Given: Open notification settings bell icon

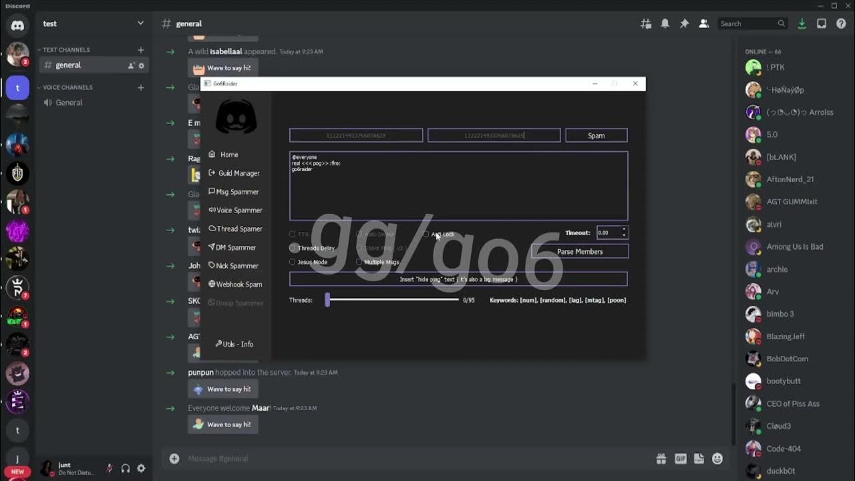Looking at the screenshot, I should (665, 23).
